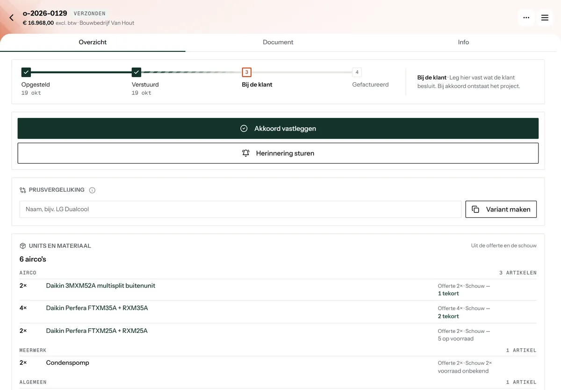Click the VERZONDEN status badge
Image resolution: width=561 pixels, height=390 pixels.
coord(90,14)
